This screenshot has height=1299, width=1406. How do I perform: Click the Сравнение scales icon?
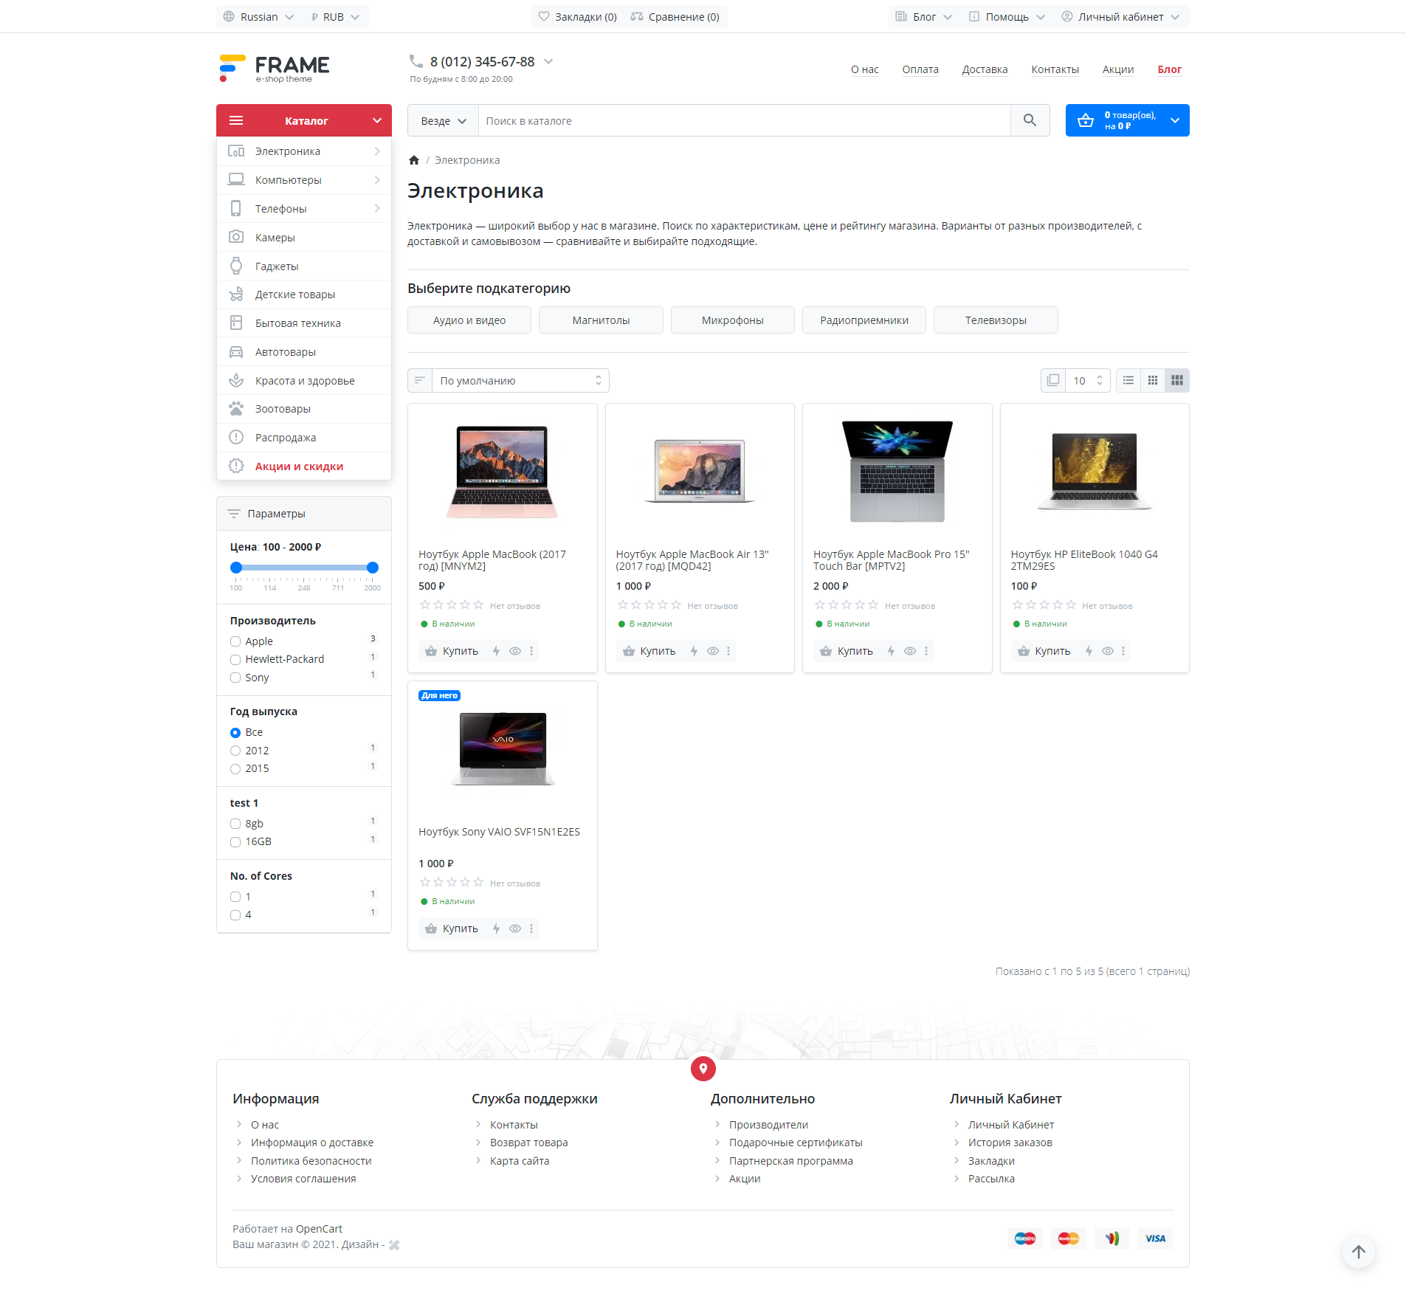[x=637, y=16]
